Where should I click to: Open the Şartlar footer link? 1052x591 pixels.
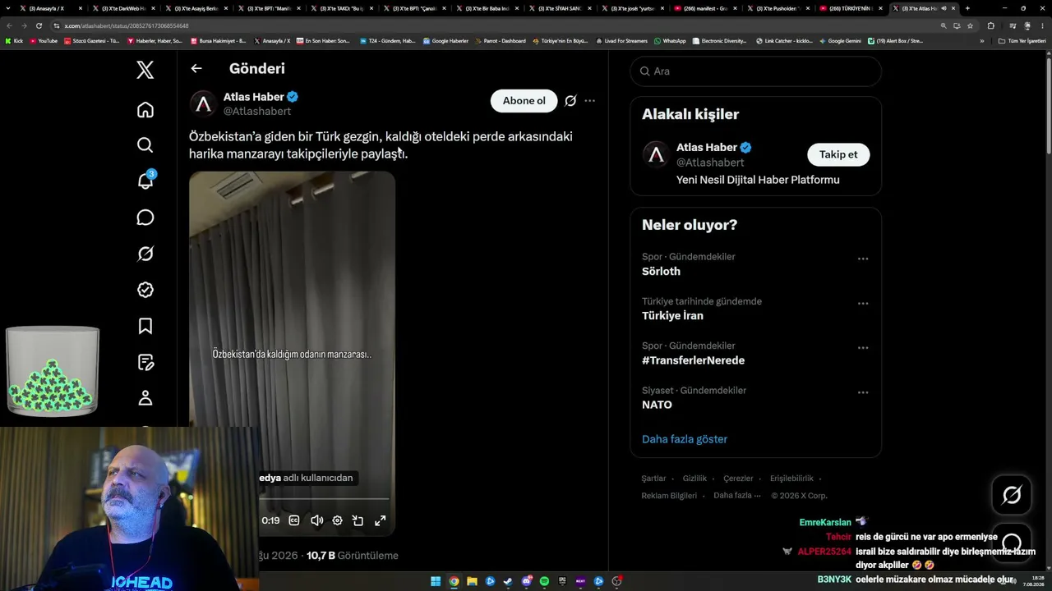point(653,479)
